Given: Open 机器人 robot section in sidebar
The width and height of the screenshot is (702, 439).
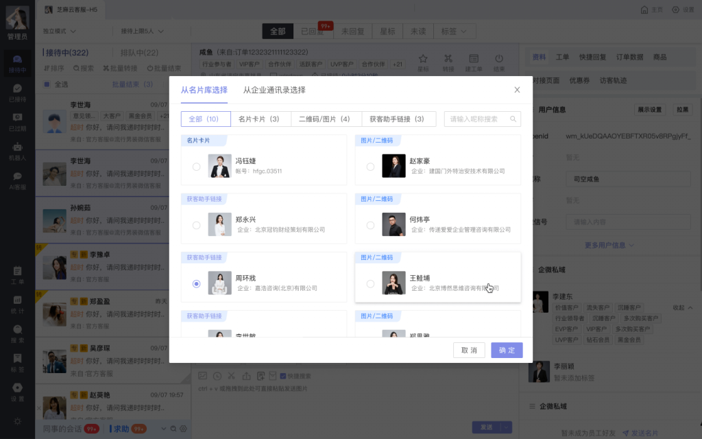Looking at the screenshot, I should (17, 152).
